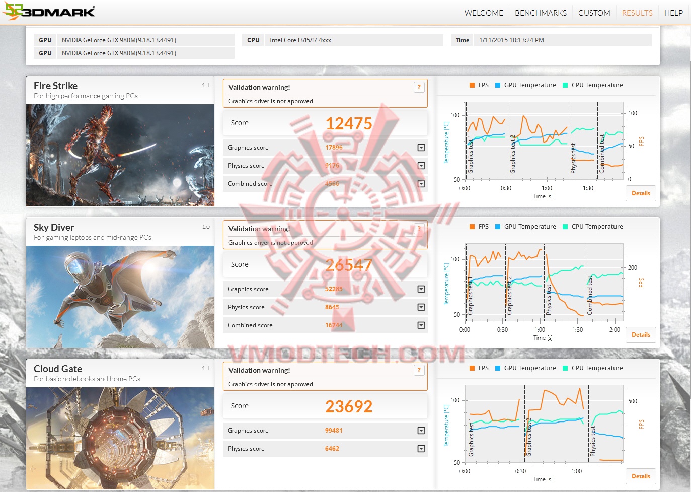Click Fire Strike Graphics score value 17896
This screenshot has height=492, width=691.
pos(334,148)
